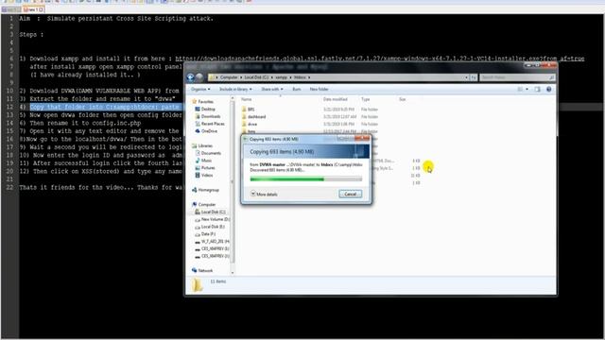Select the dashboard folder
This screenshot has width=605, height=340.
(254, 117)
